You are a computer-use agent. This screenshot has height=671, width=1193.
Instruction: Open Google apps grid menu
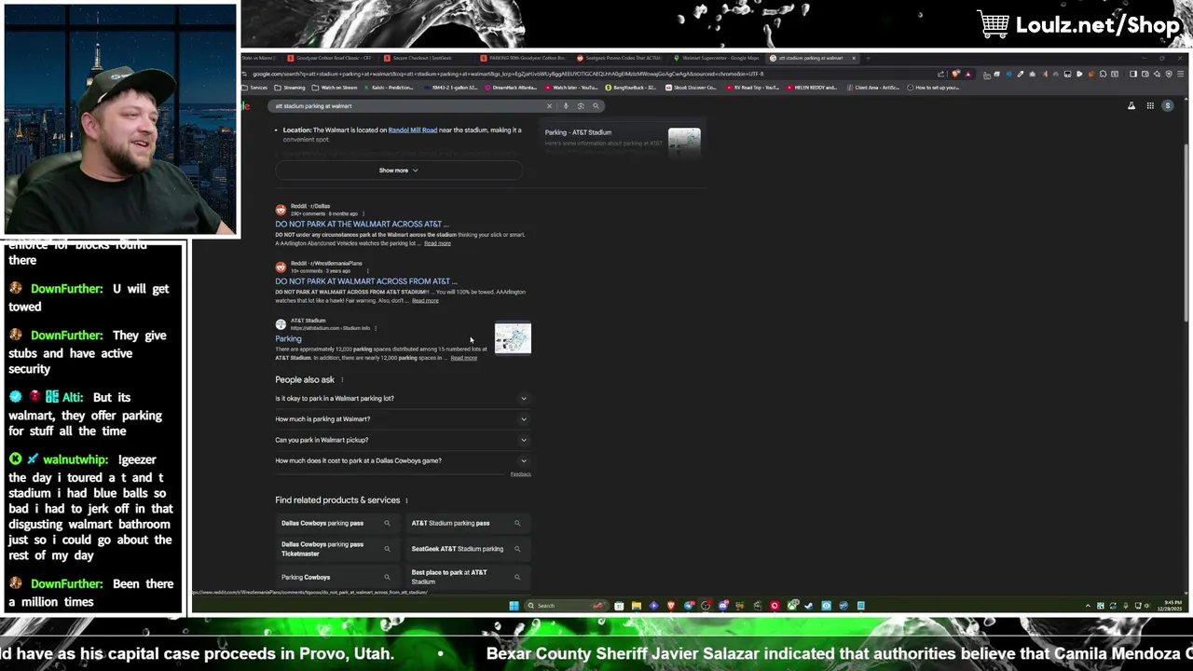coord(1150,105)
